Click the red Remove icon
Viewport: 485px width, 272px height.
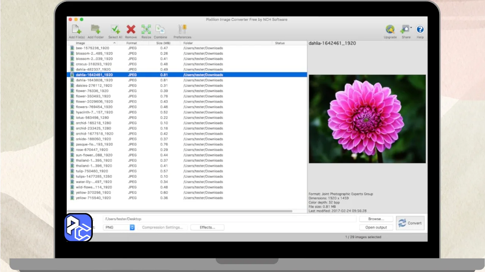(131, 30)
